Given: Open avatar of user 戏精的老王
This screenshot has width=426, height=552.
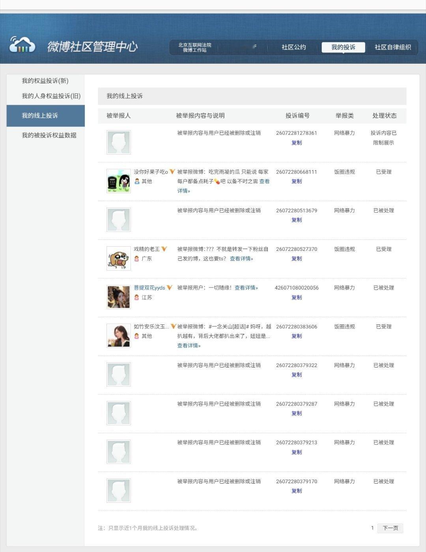Looking at the screenshot, I should (118, 258).
